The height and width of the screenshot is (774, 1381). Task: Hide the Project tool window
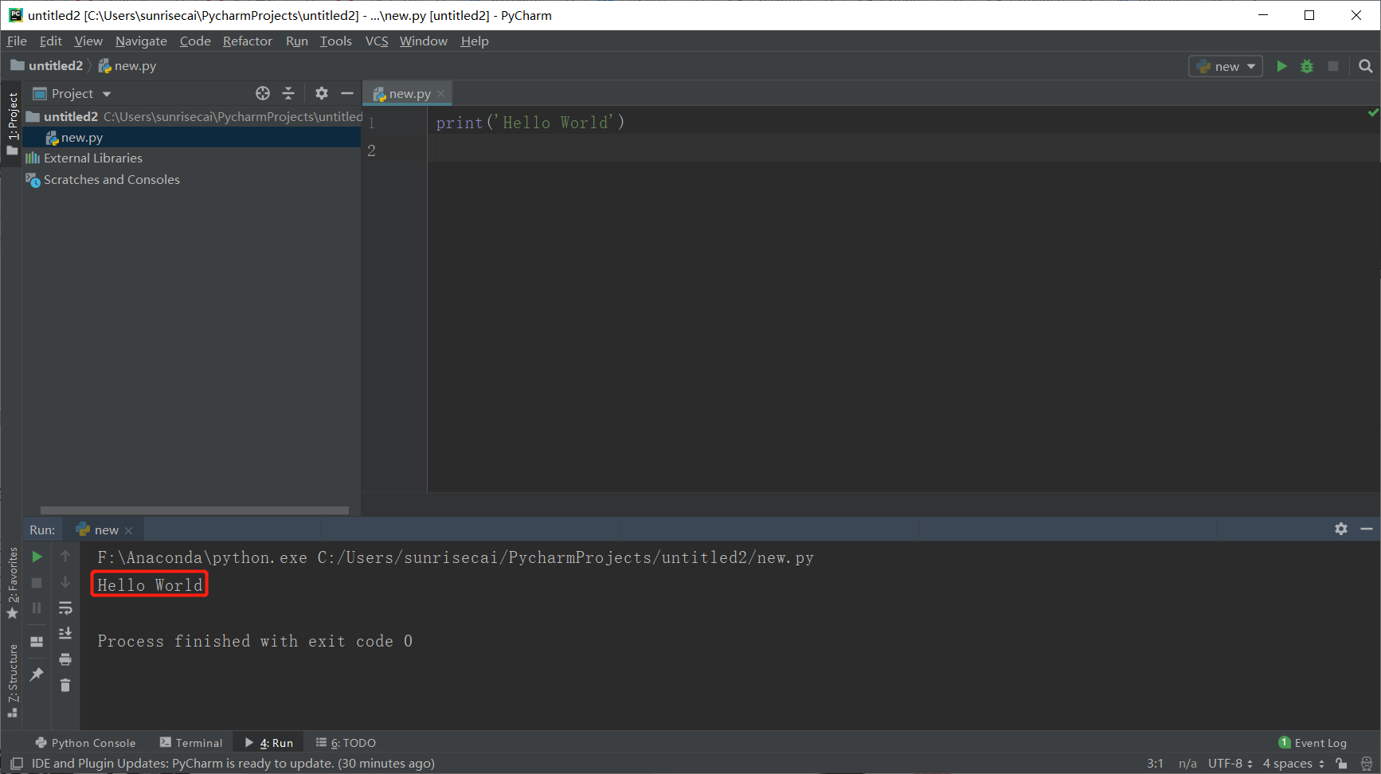[x=347, y=93]
